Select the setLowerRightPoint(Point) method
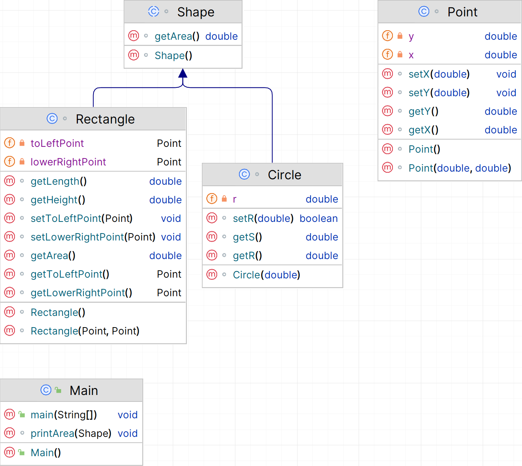522x466 pixels. click(x=93, y=237)
